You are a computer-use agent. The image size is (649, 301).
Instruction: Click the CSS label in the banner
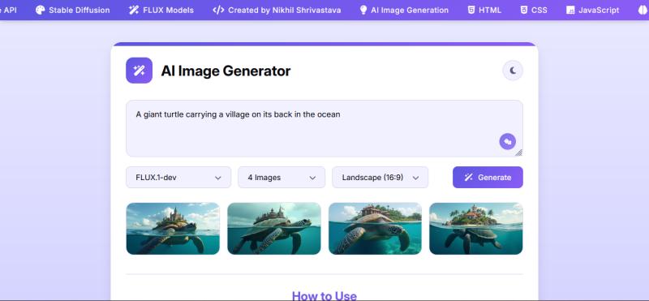tap(539, 10)
